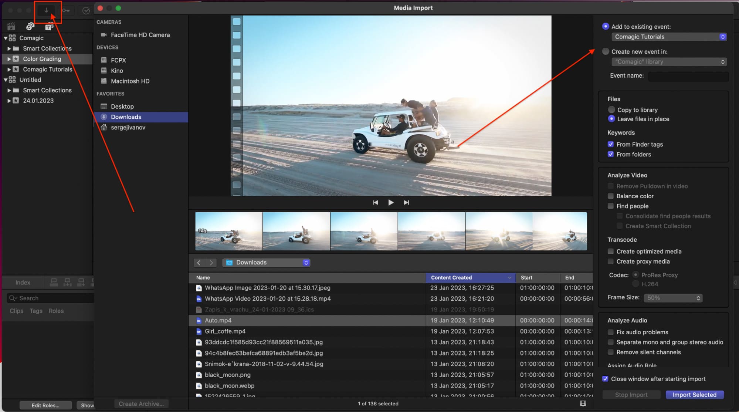The height and width of the screenshot is (412, 739).
Task: Choose Copy to library radio
Action: 611,110
